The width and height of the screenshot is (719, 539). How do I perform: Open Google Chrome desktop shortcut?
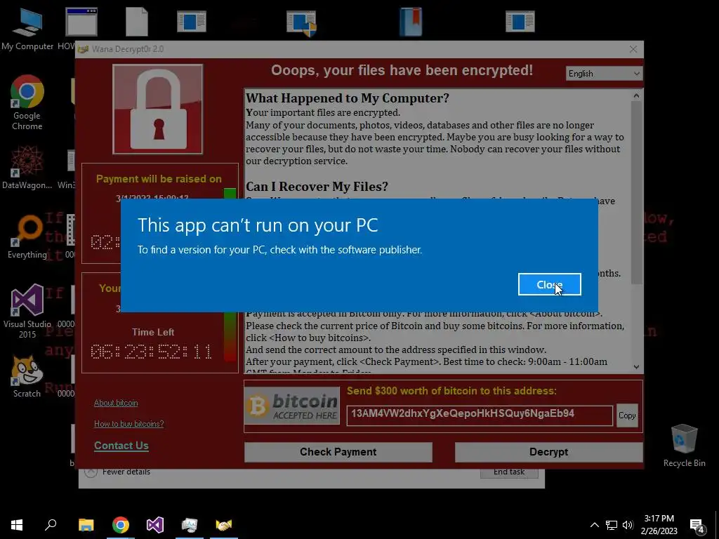coord(27,102)
